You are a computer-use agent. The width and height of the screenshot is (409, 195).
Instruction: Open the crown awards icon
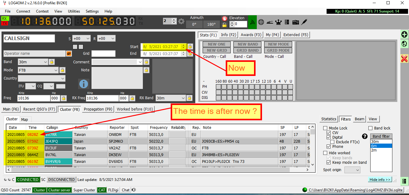click(x=279, y=22)
